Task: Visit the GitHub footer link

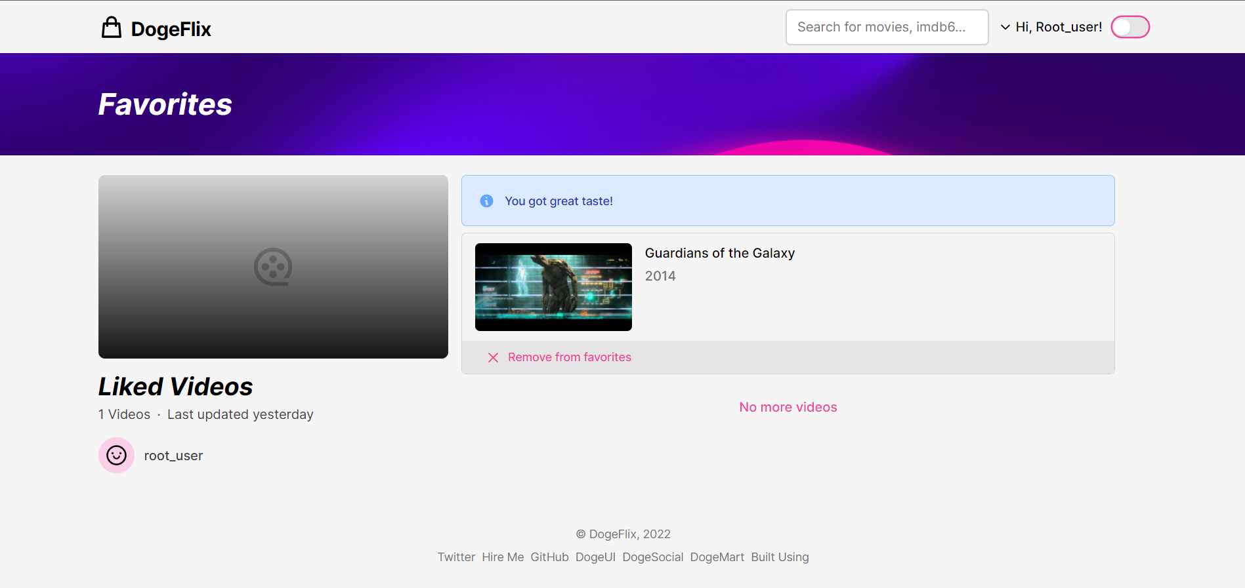Action: [549, 557]
